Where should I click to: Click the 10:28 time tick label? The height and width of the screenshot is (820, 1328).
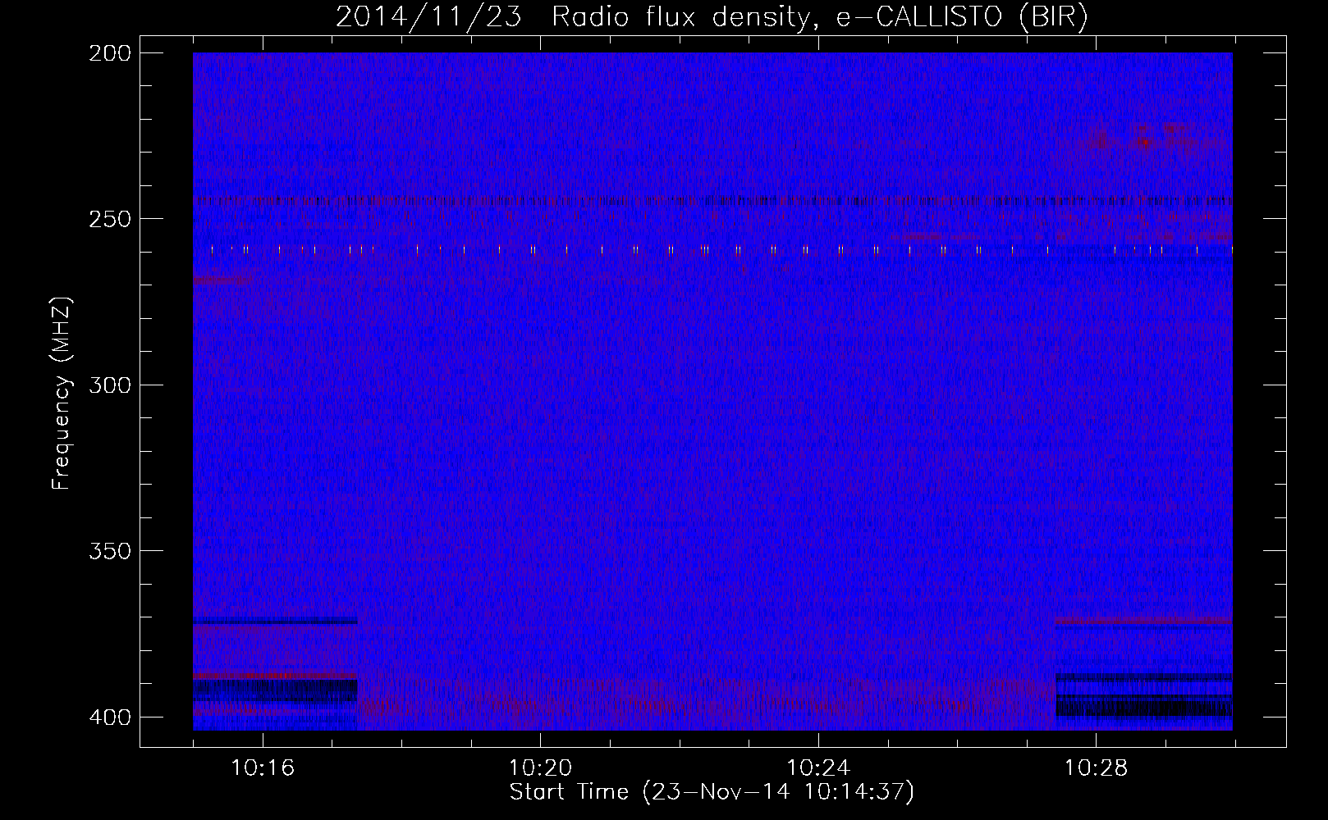[1096, 768]
